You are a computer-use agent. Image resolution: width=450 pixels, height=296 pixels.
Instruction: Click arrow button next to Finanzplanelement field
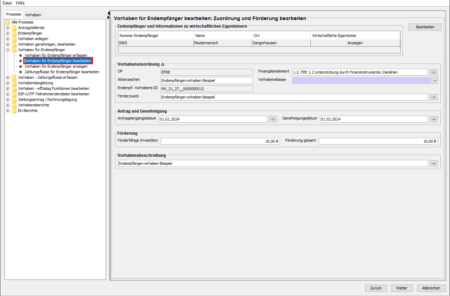point(434,72)
